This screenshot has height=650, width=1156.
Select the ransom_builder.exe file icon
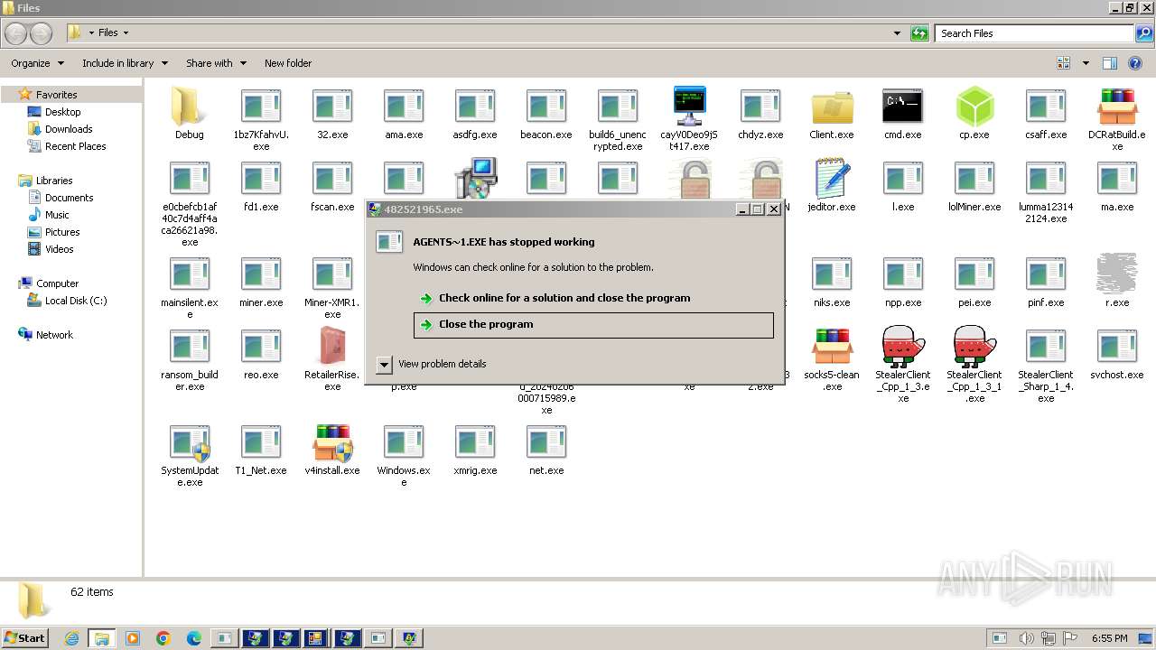[x=189, y=347]
